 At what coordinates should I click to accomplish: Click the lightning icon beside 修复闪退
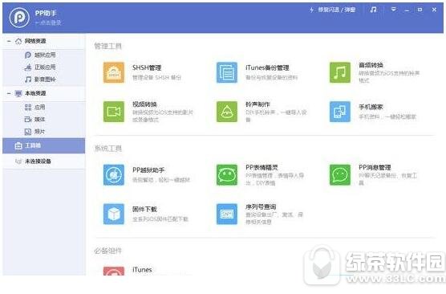312,10
